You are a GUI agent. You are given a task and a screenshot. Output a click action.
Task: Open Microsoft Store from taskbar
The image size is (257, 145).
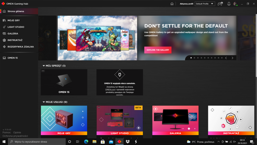103,142
